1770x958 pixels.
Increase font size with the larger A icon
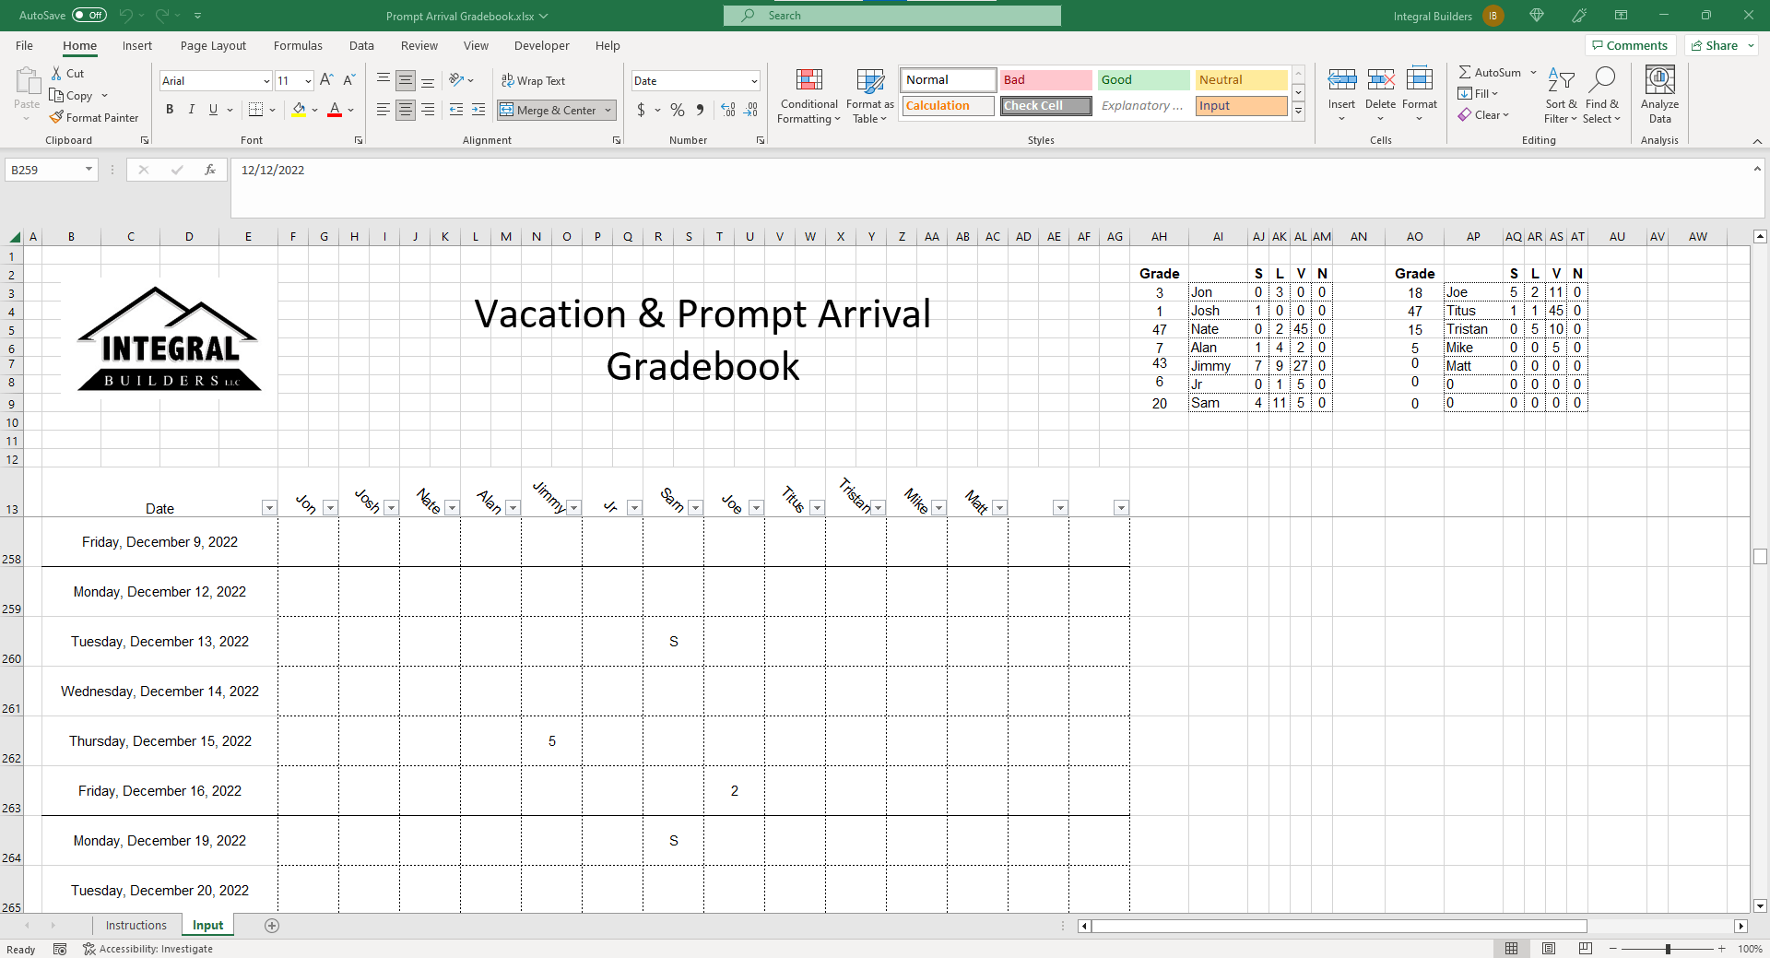coord(326,80)
